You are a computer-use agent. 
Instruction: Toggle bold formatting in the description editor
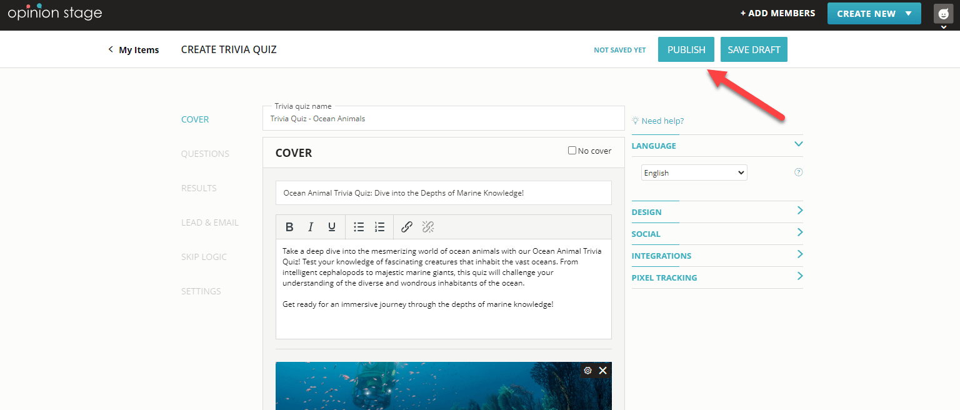(x=289, y=227)
